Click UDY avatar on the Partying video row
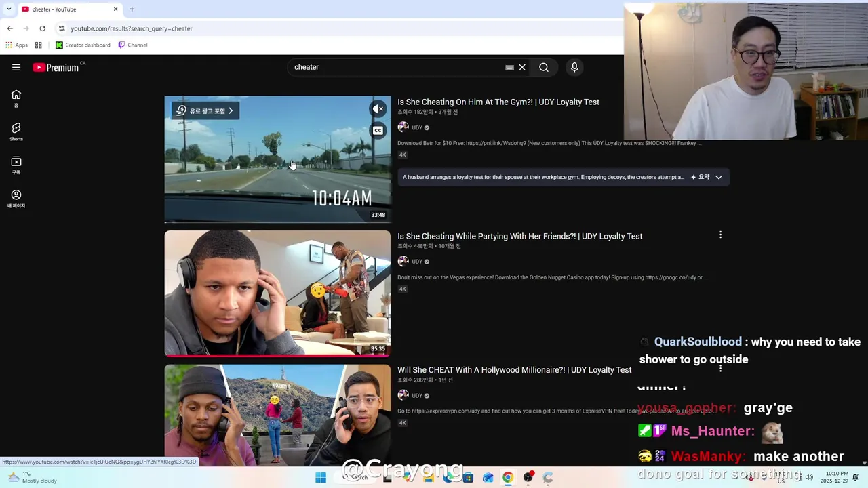This screenshot has height=488, width=868. point(403,262)
